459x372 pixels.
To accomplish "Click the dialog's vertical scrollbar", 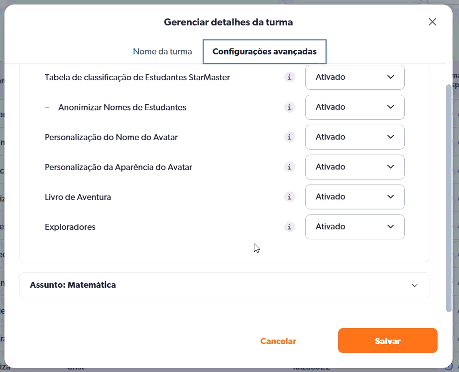I will (449, 199).
